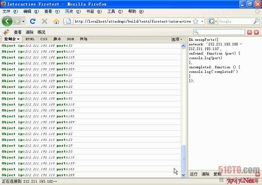
Task: Click log row ip 212.211.193.110 port=389
Action: point(90,175)
